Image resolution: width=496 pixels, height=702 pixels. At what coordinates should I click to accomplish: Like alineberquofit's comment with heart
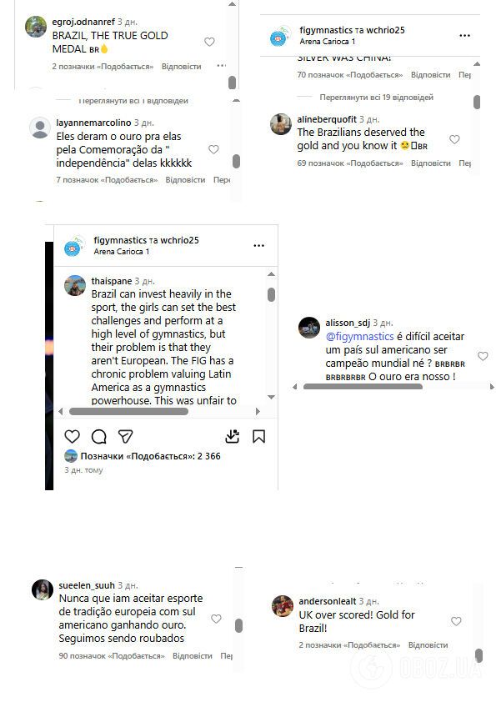pyautogui.click(x=454, y=139)
